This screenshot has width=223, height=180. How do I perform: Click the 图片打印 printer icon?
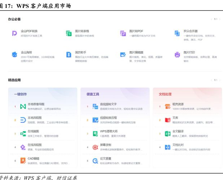point(177,54)
